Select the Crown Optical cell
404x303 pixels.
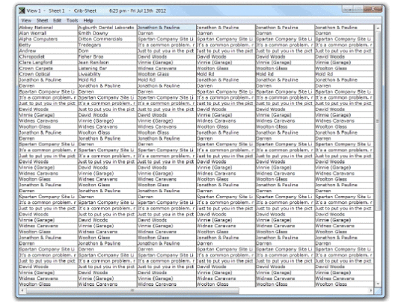point(48,74)
